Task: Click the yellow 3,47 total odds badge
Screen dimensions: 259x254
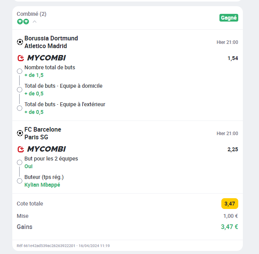Action: click(229, 204)
